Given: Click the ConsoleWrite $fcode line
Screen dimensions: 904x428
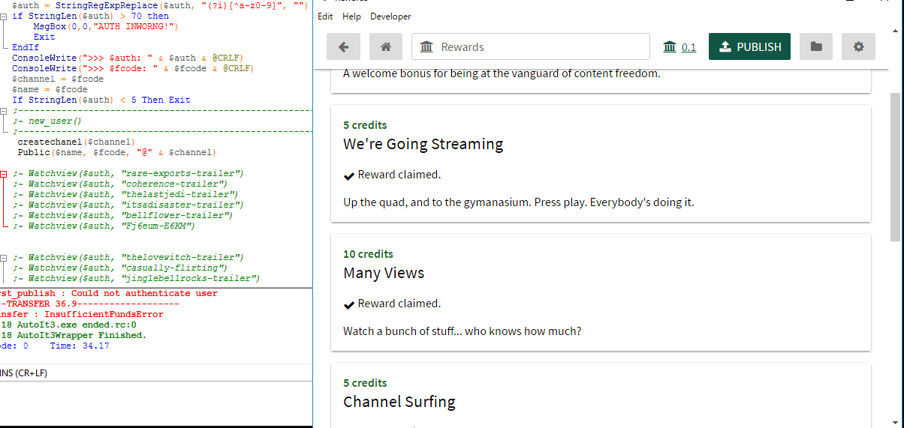Looking at the screenshot, I should click(132, 68).
